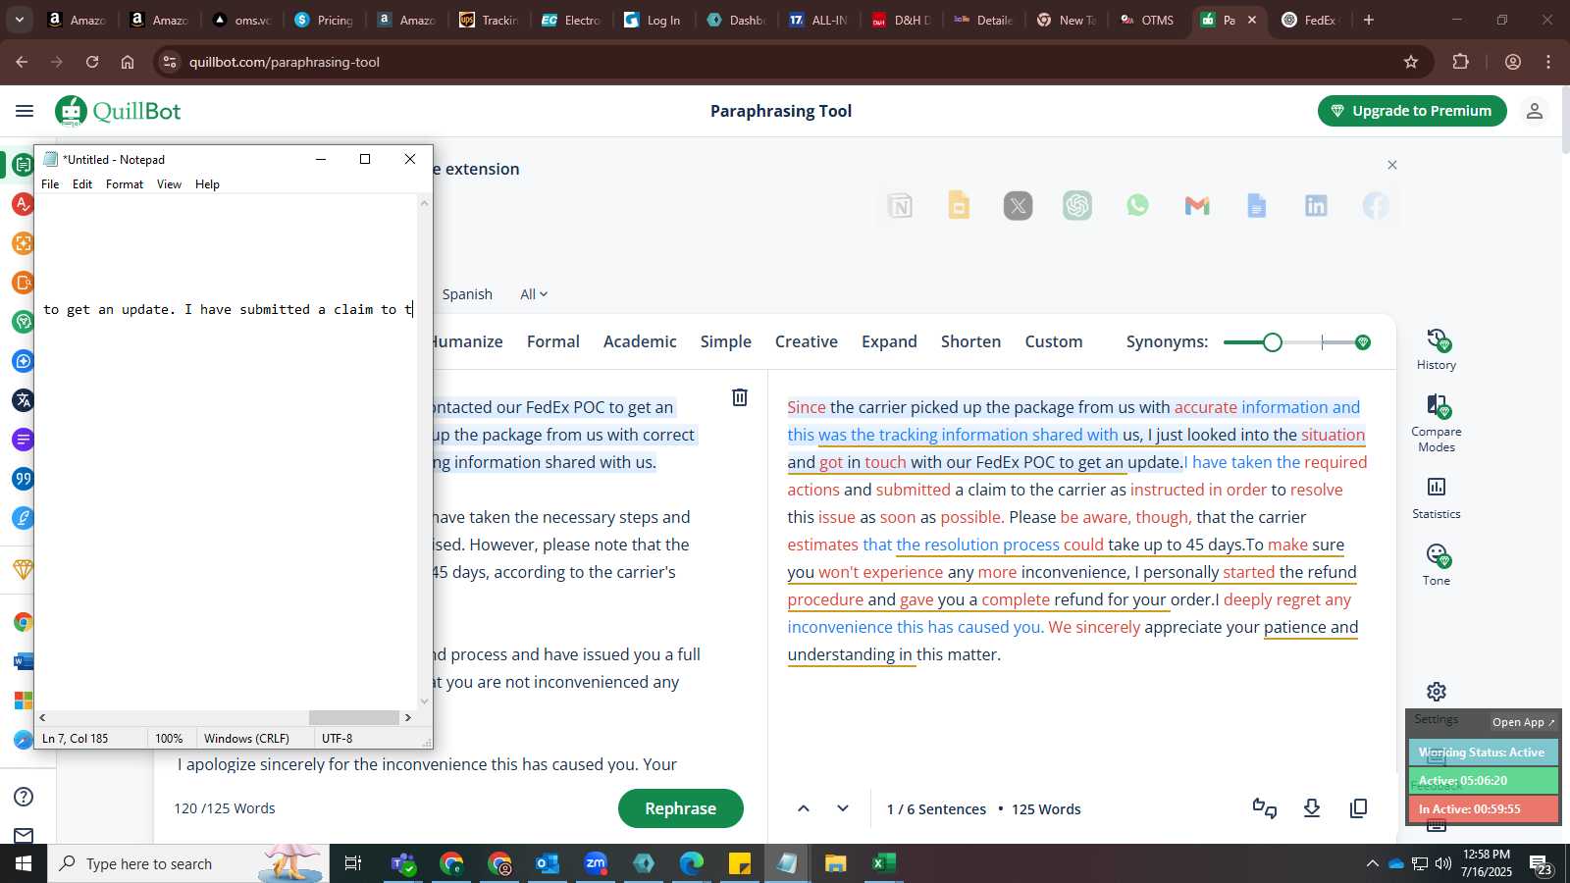Click the Rephrase button
The width and height of the screenshot is (1570, 883).
tap(681, 808)
